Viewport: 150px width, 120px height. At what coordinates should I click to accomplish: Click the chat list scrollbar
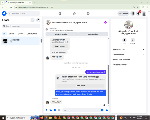tap(41, 40)
